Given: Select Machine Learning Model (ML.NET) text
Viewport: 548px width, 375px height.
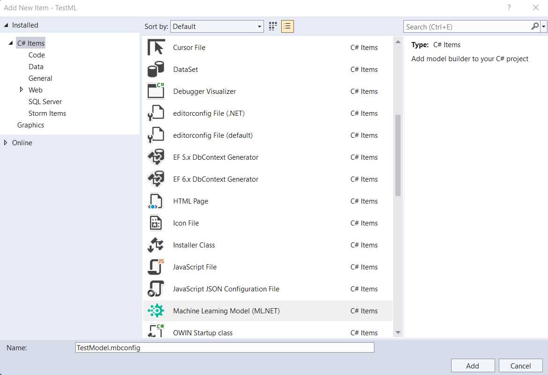Looking at the screenshot, I should pyautogui.click(x=227, y=311).
